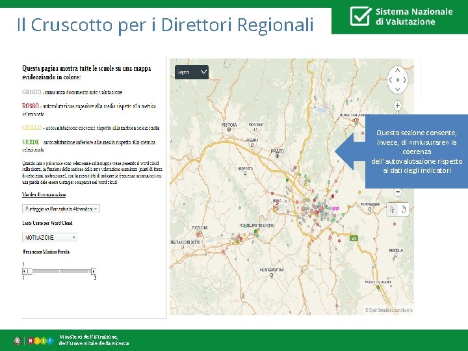Pan the map up with the arrow control

397,71
